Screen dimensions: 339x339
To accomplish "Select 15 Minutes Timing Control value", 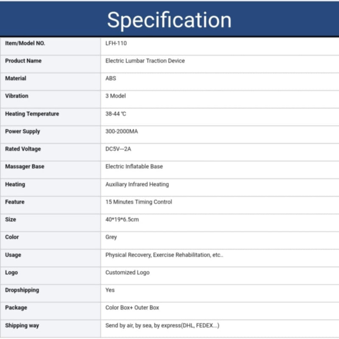I will pyautogui.click(x=139, y=202).
